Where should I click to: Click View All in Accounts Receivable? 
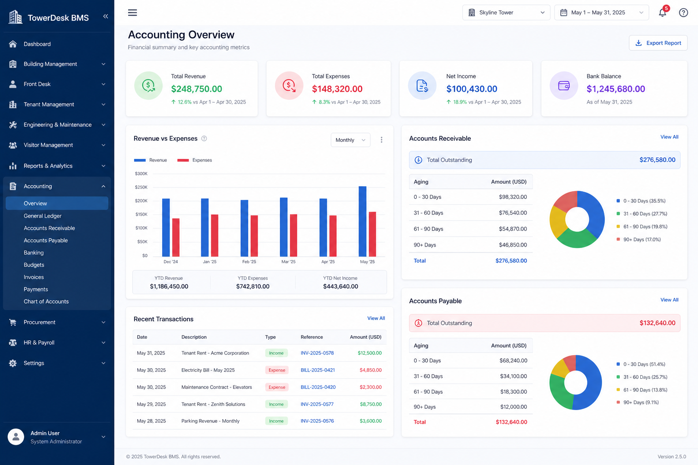[669, 137]
